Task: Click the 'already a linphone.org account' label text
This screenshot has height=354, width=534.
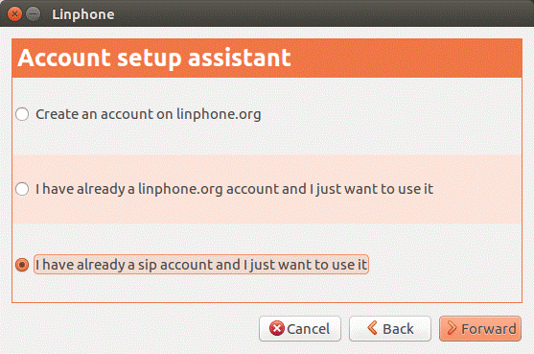Action: [x=234, y=189]
